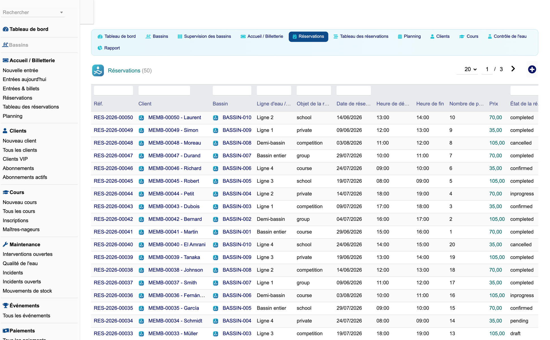Click the Événements sidebar trophy icon

point(5,306)
